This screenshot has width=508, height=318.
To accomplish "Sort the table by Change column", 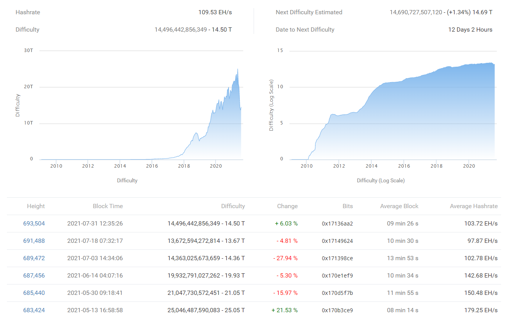I will pyautogui.click(x=287, y=206).
